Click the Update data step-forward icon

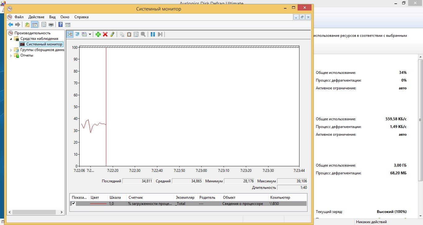(160, 34)
